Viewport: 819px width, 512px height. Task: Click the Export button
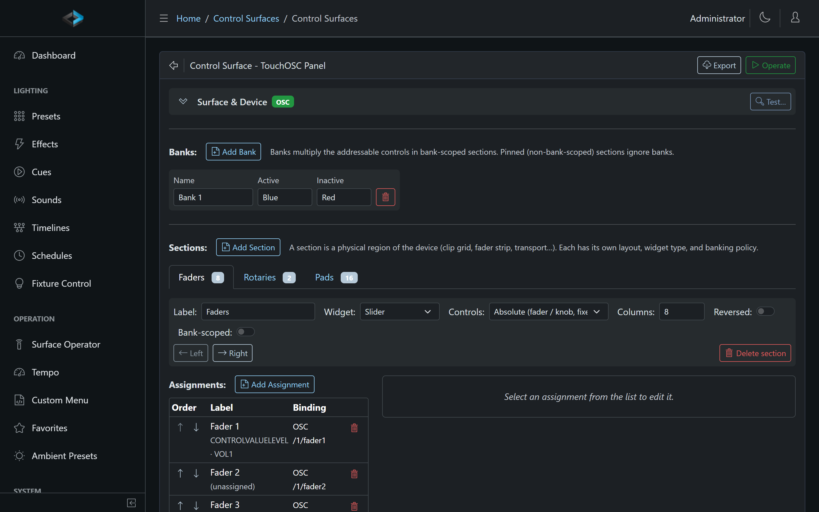[719, 65]
